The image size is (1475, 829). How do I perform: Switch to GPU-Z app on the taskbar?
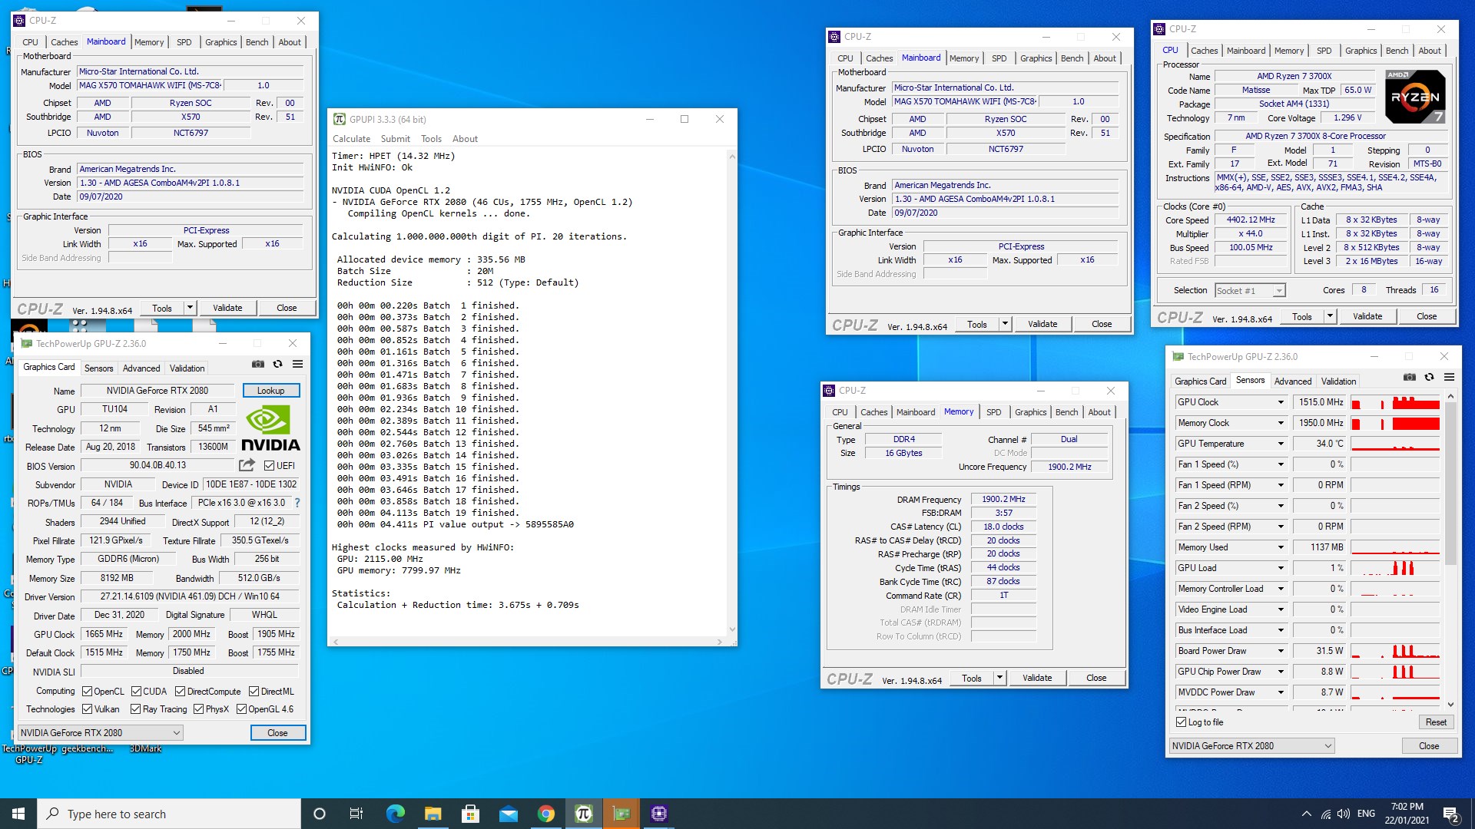(x=621, y=814)
